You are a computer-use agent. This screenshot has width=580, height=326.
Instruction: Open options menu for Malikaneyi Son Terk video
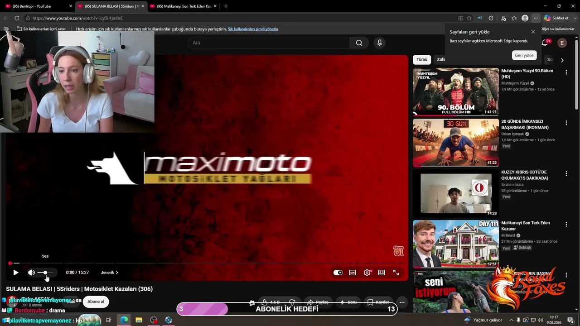click(566, 224)
